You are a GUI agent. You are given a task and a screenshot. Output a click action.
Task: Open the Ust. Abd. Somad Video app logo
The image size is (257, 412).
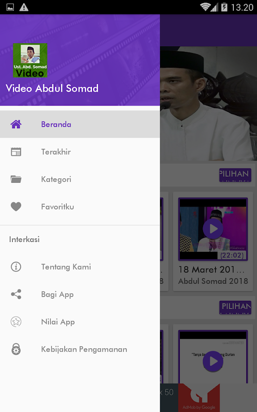tap(30, 60)
